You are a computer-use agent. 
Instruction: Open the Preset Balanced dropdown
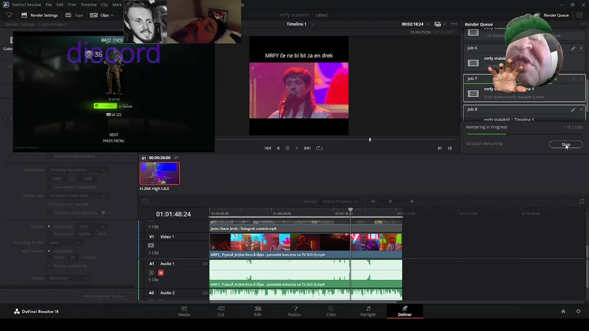point(68,278)
